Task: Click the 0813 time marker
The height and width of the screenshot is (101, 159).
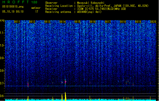Action: tap(47, 22)
